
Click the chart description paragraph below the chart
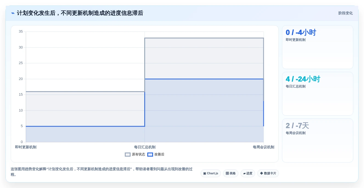[101, 172]
